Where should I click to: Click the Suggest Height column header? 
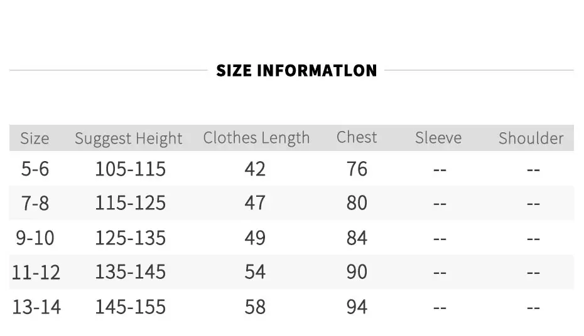click(129, 139)
